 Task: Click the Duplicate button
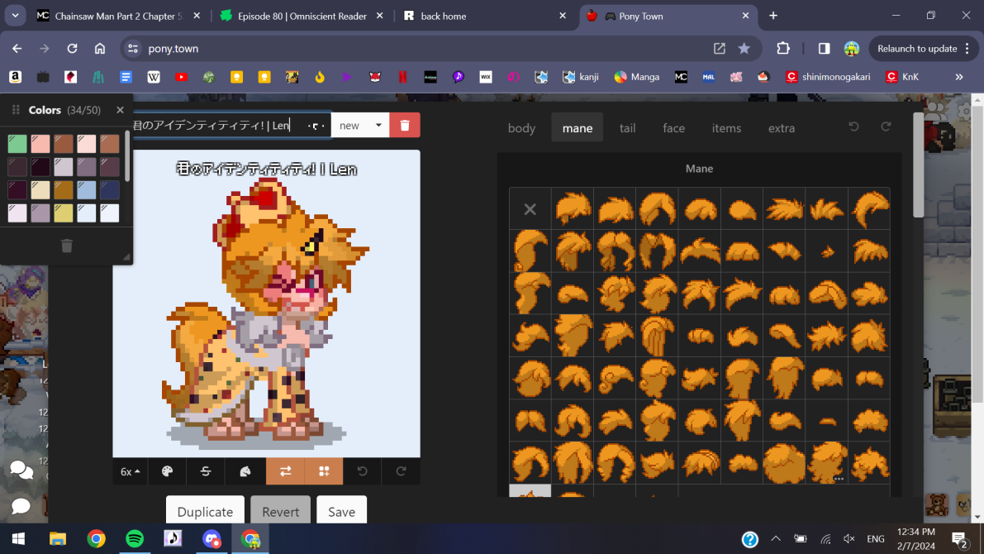tap(205, 511)
